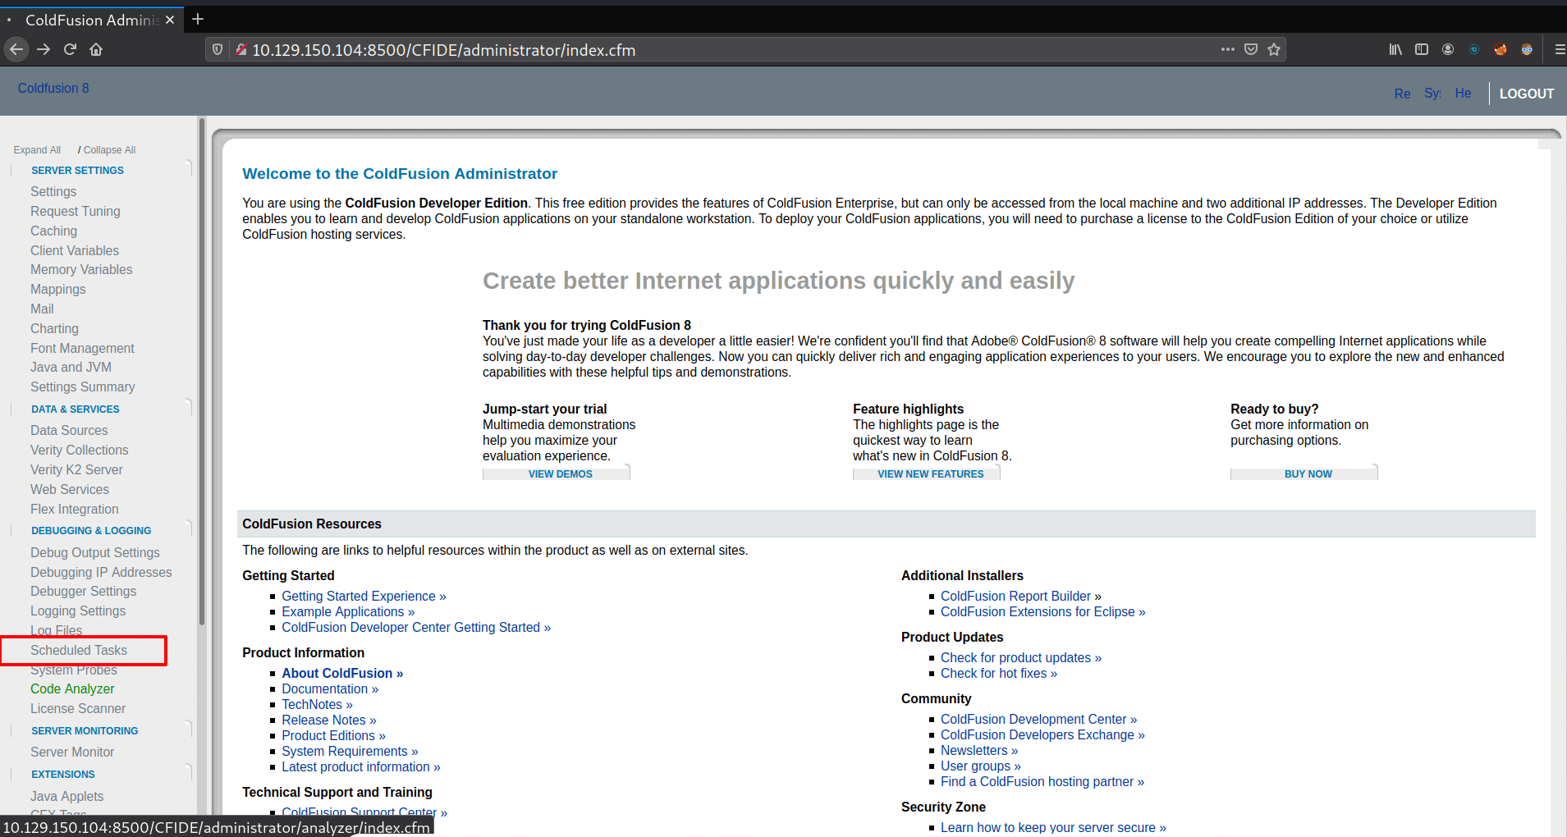Click the VIEW DEMOS button
Screen dimensions: 1567x837
tap(557, 473)
